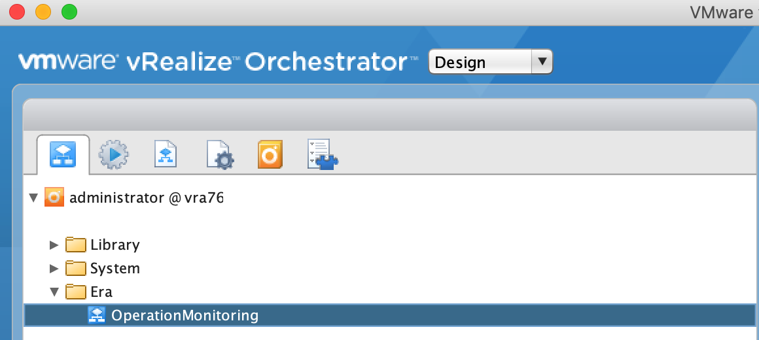
Task: Open the Inventory puzzle-piece tab
Action: click(323, 154)
